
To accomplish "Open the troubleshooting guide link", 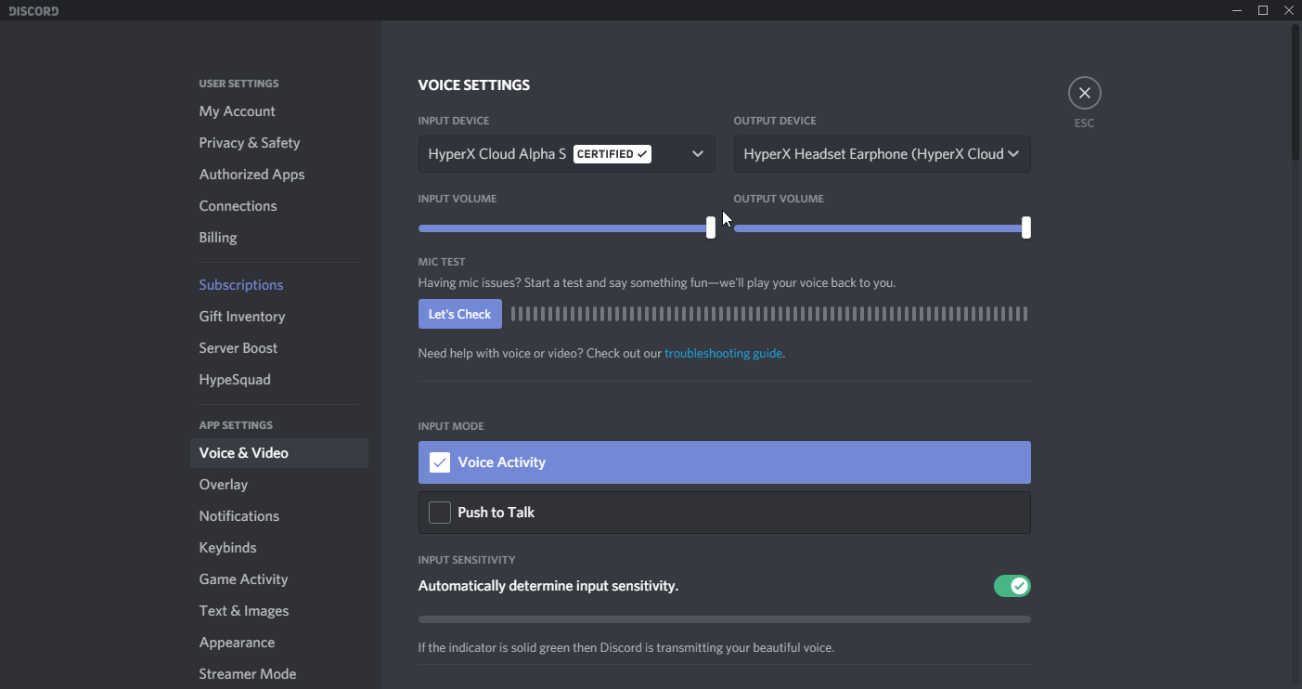I will [x=723, y=354].
